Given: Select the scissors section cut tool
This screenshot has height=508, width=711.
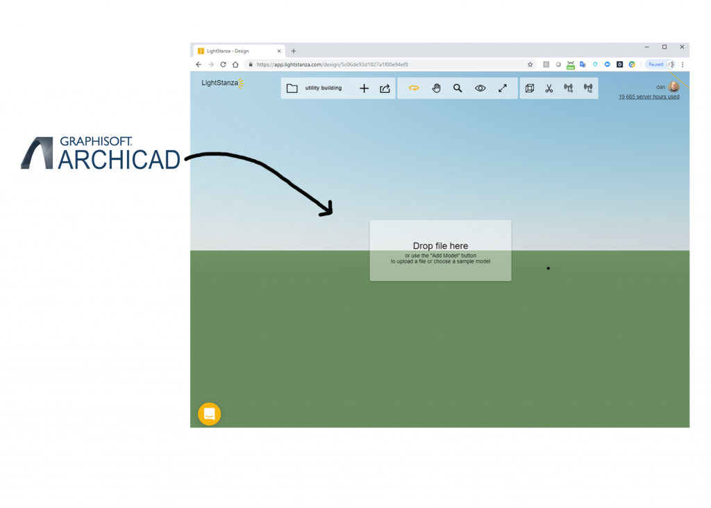Looking at the screenshot, I should pyautogui.click(x=549, y=88).
